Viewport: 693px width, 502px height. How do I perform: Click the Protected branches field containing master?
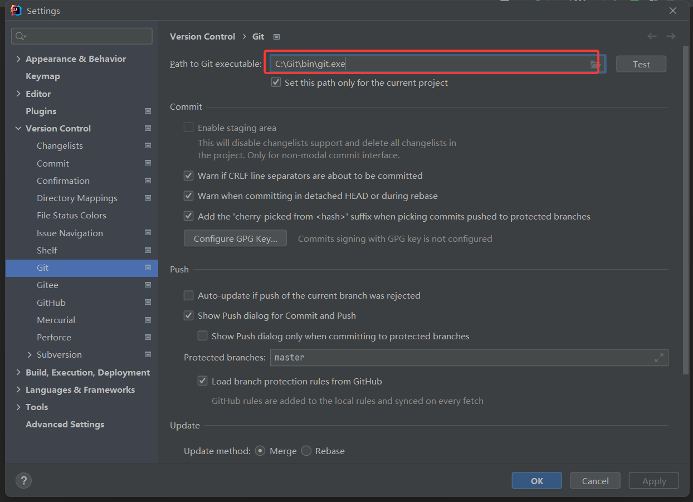(x=469, y=358)
